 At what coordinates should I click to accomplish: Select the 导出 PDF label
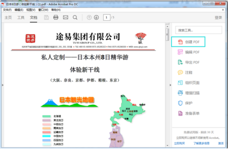coord(192,62)
